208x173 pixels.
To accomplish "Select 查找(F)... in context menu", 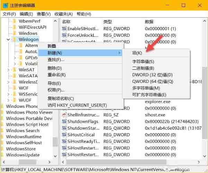I will [80, 60].
